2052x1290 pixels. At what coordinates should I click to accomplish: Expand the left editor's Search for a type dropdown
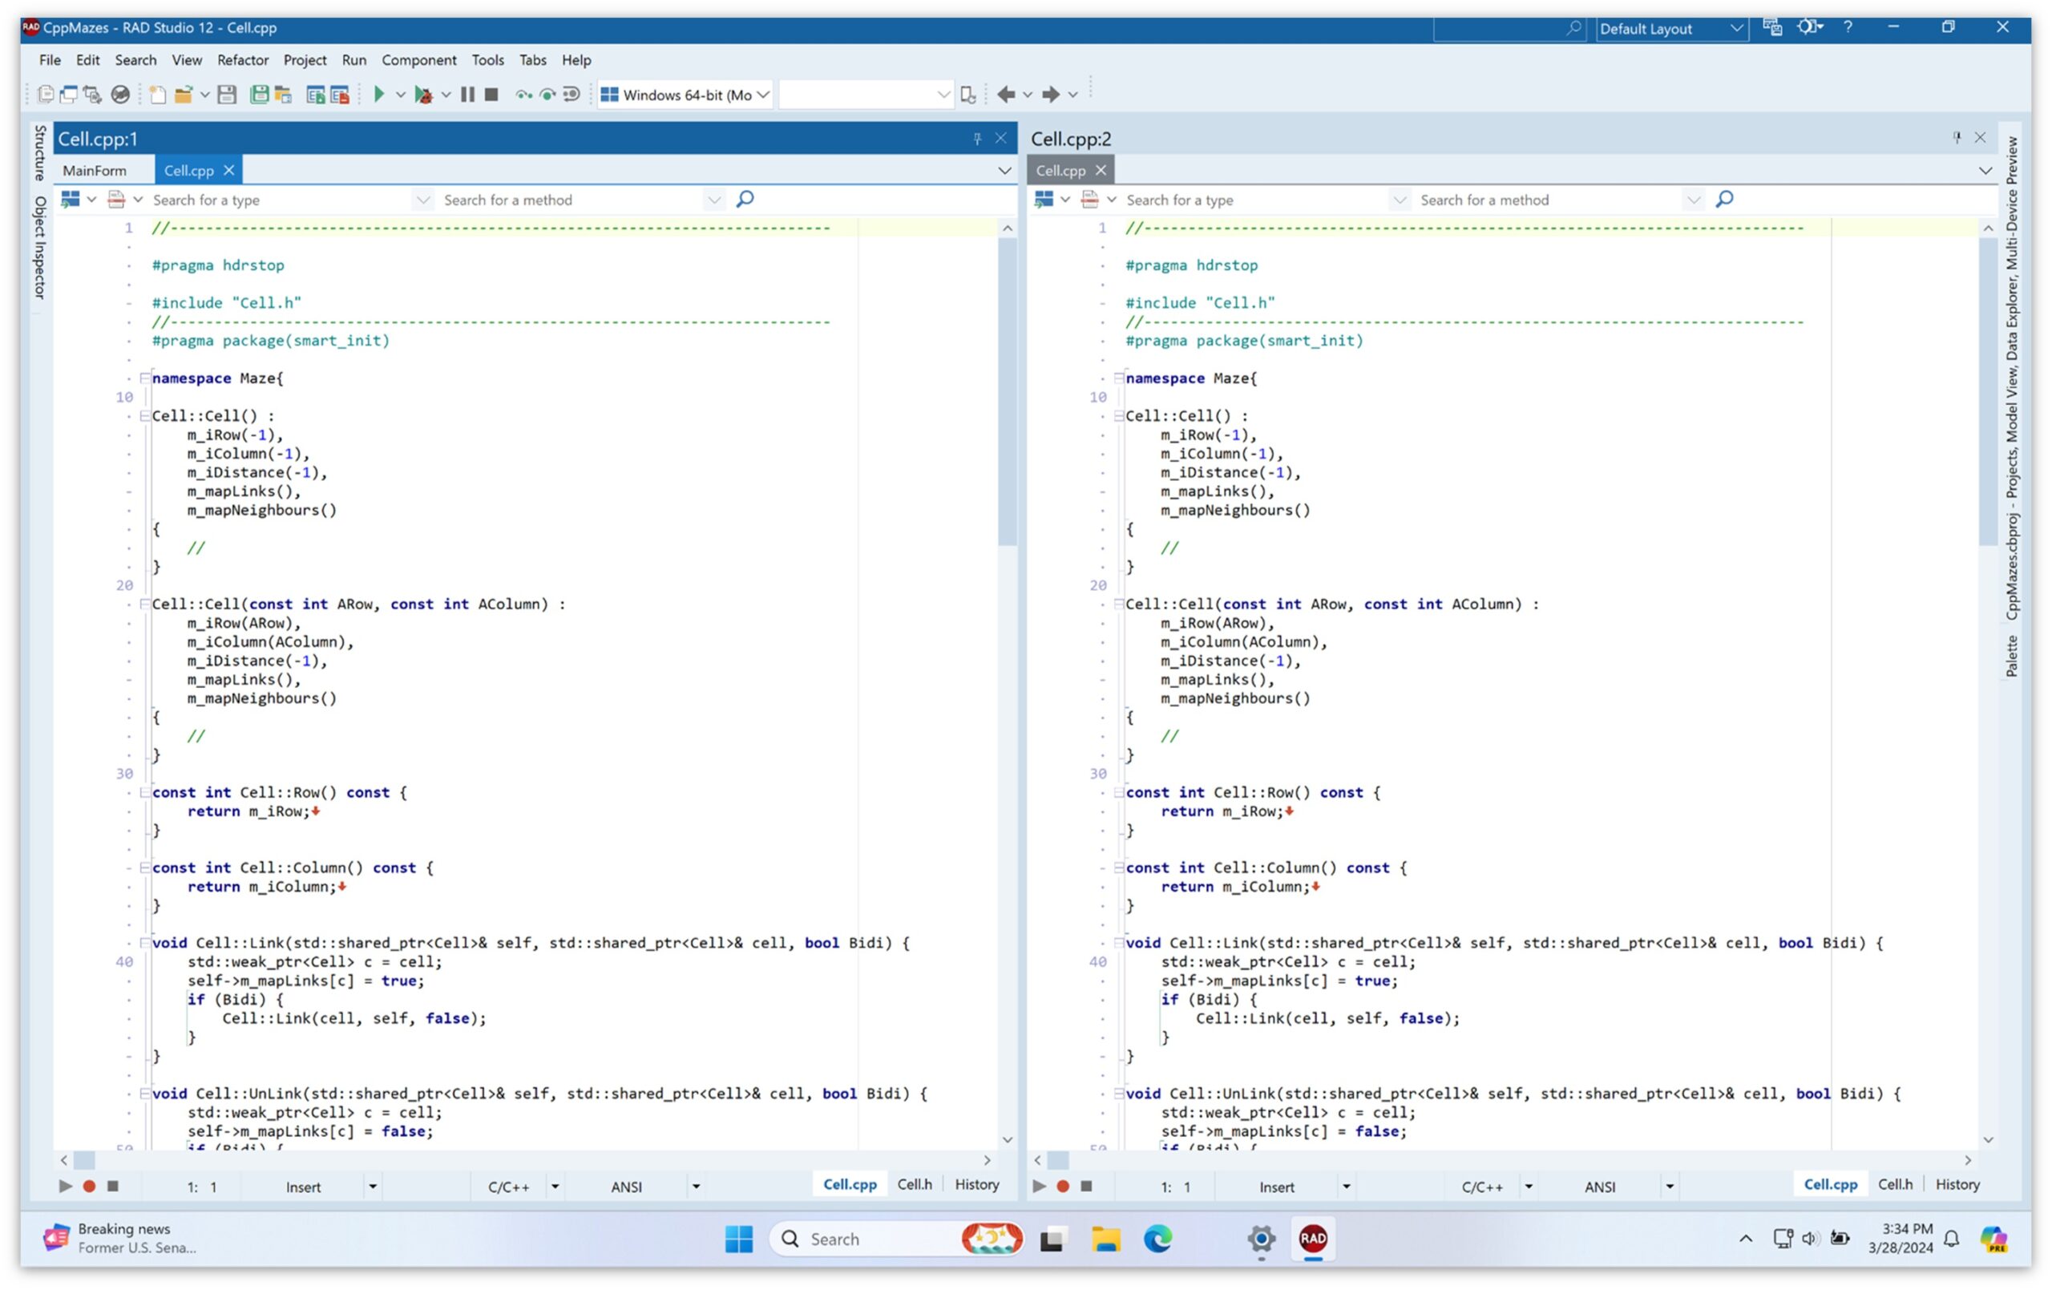(422, 200)
